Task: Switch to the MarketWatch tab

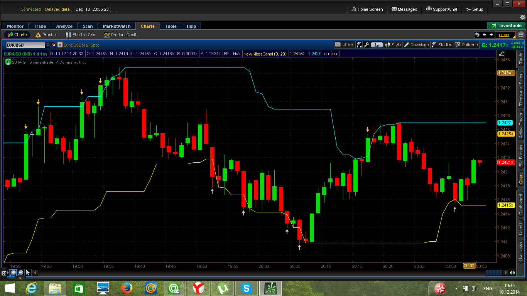Action: [117, 26]
